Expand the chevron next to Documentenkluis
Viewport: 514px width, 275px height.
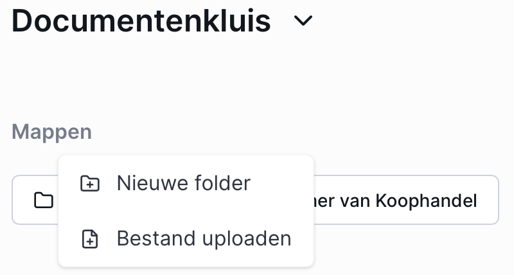pos(303,21)
